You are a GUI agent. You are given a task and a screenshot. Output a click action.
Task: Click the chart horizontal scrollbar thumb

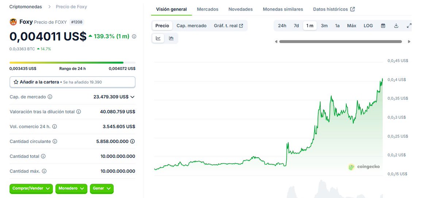[x=341, y=42]
